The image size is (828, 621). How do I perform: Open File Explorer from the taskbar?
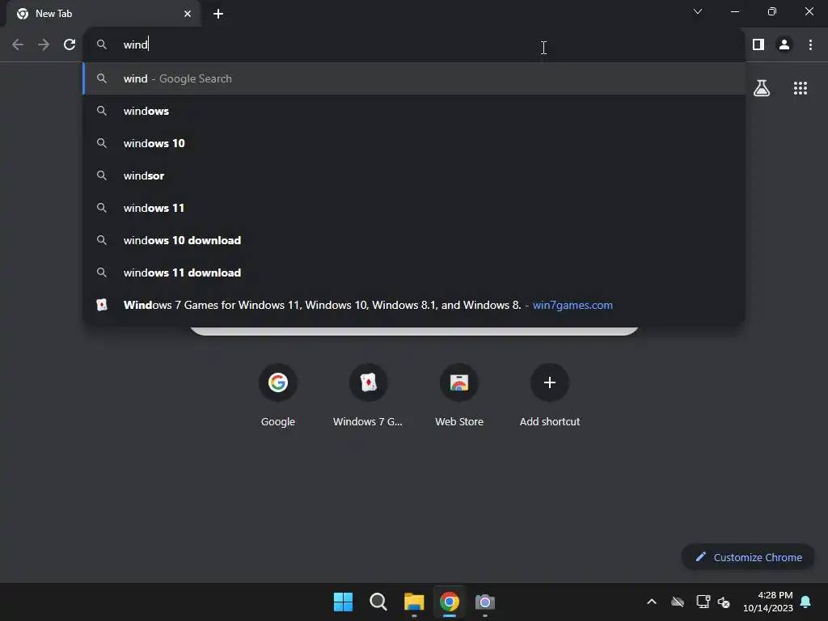click(x=414, y=602)
